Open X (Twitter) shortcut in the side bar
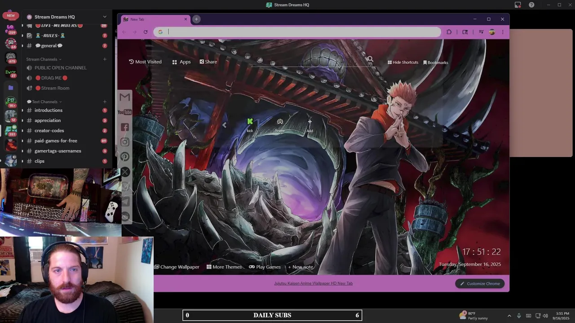This screenshot has width=575, height=323. tap(125, 172)
